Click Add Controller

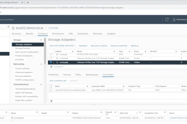(58, 81)
